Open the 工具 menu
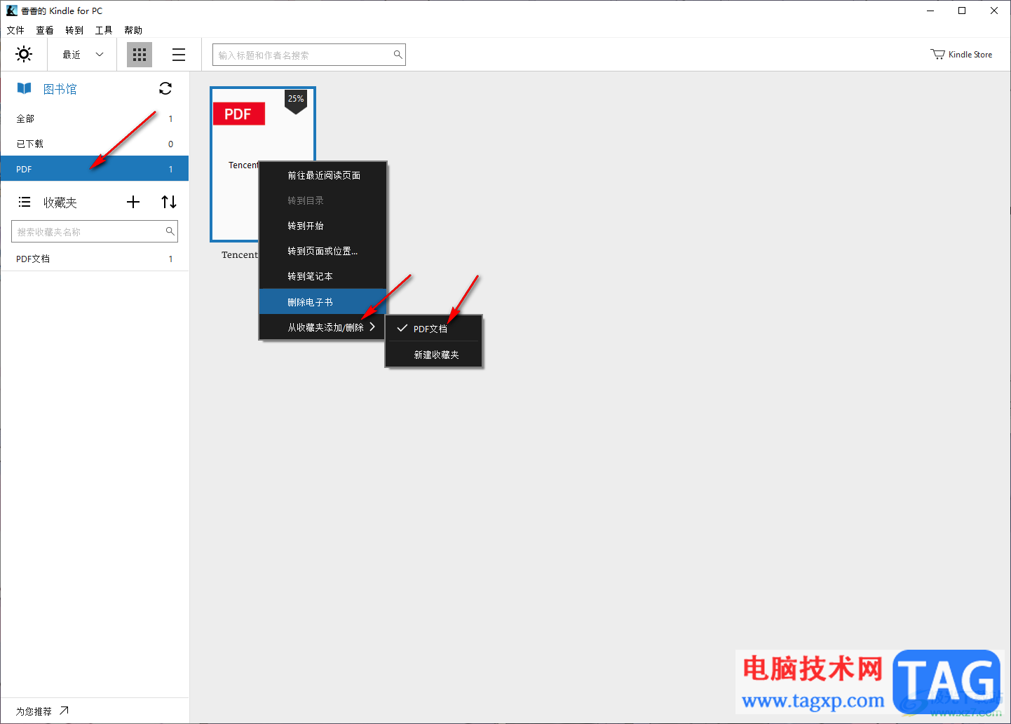Viewport: 1011px width, 724px height. (x=104, y=30)
